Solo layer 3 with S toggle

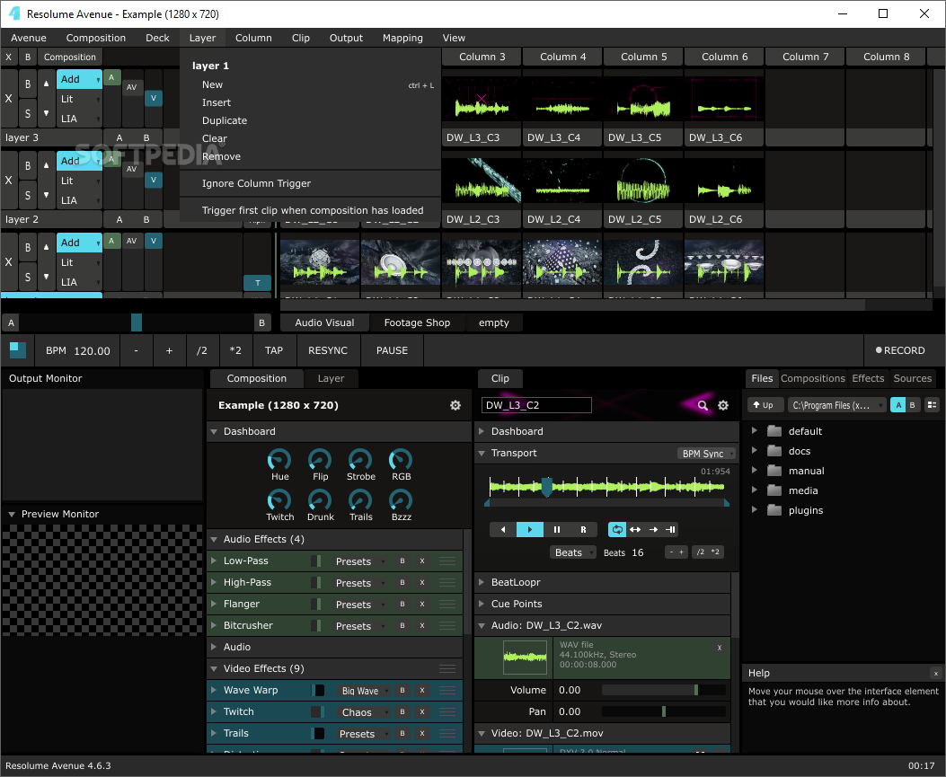(28, 113)
